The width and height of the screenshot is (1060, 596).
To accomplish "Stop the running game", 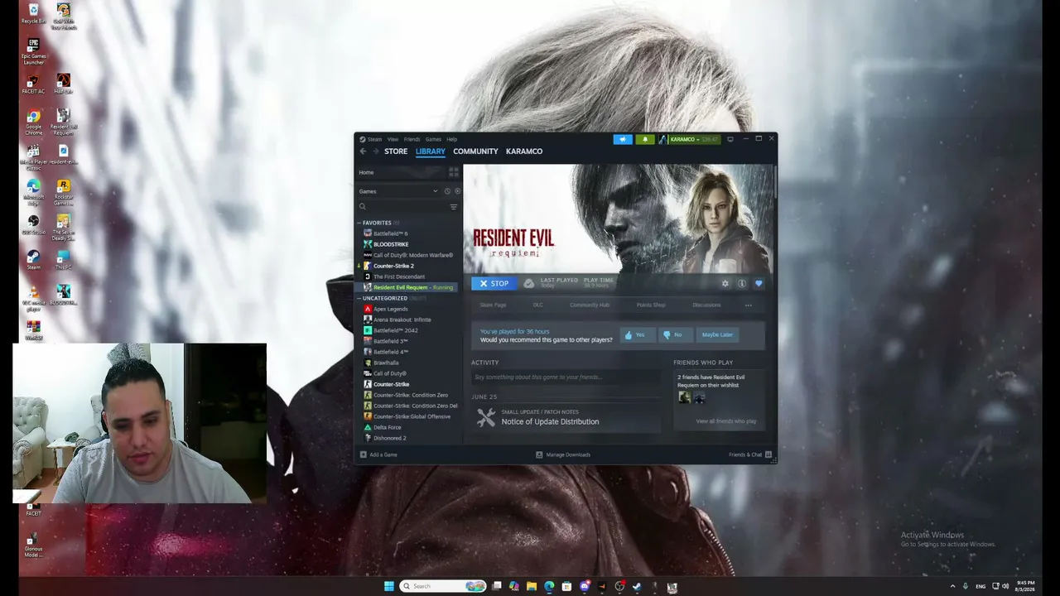I will pos(494,283).
